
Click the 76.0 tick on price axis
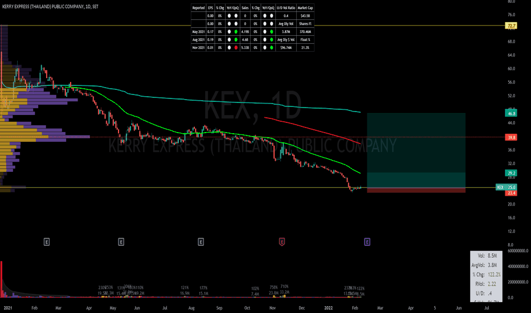511,15
